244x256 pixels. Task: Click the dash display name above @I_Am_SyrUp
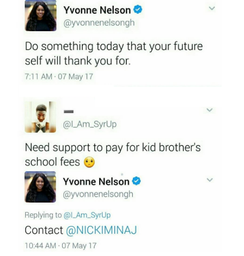[x=69, y=111]
